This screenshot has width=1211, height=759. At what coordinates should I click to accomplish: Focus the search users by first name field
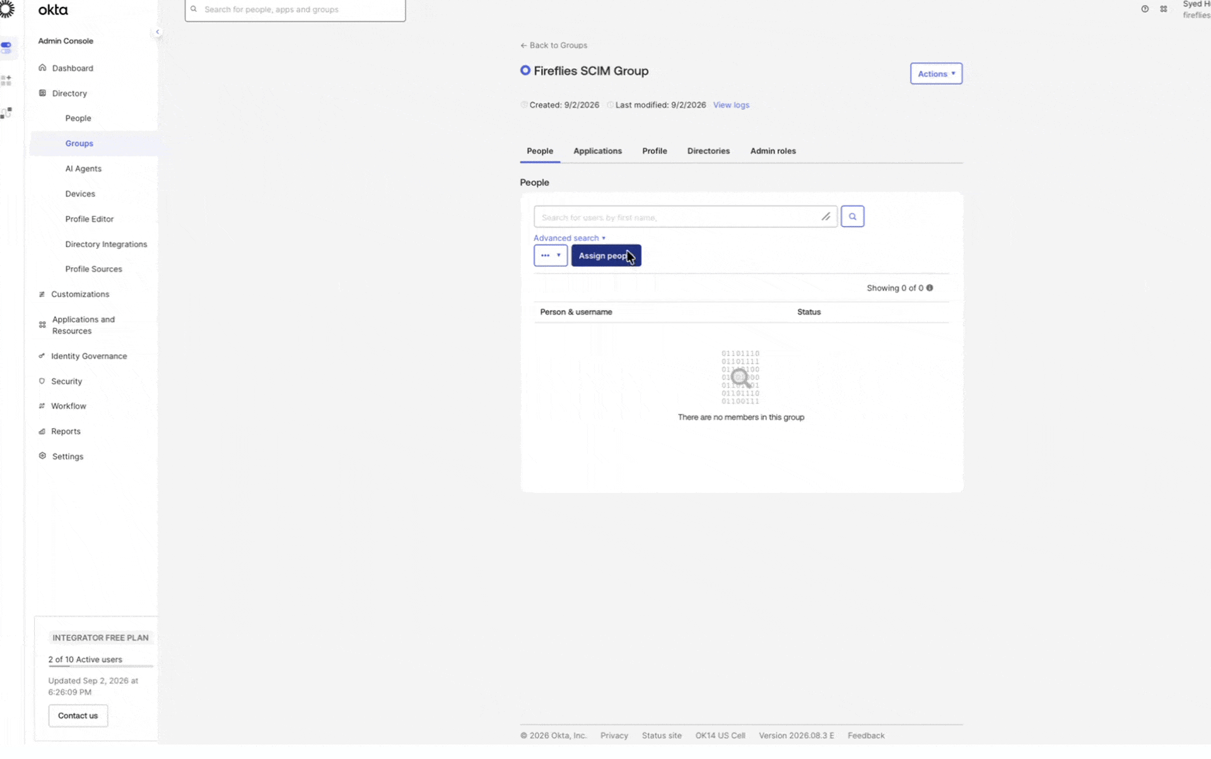click(x=685, y=217)
